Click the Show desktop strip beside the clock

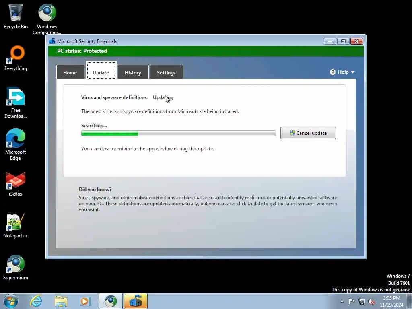coord(410,301)
